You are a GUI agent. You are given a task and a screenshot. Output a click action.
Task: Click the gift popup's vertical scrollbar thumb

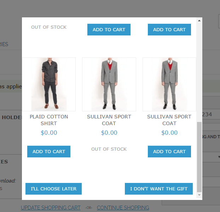click(199, 157)
